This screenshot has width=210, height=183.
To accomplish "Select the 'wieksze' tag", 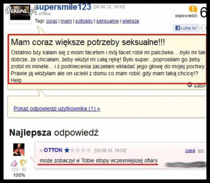I will [x=130, y=21].
